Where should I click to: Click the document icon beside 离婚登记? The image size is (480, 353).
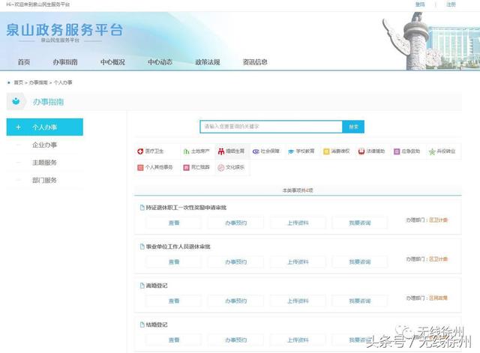click(x=142, y=286)
